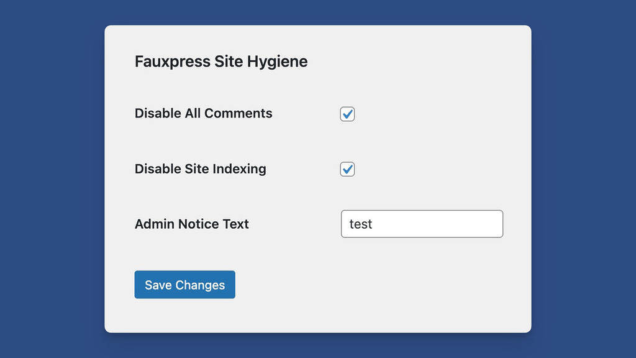Click the Disable Site Indexing label
The height and width of the screenshot is (358, 636).
[x=200, y=168]
